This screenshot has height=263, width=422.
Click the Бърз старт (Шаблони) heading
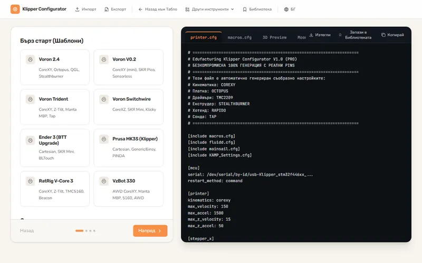coord(52,41)
